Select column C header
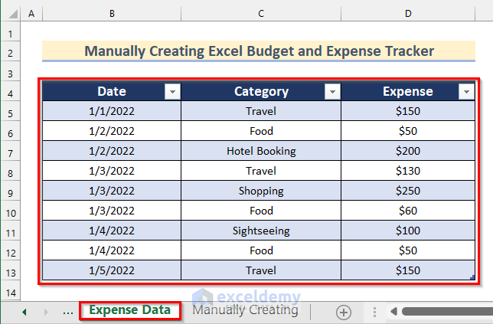This screenshot has height=324, width=493. click(x=261, y=14)
